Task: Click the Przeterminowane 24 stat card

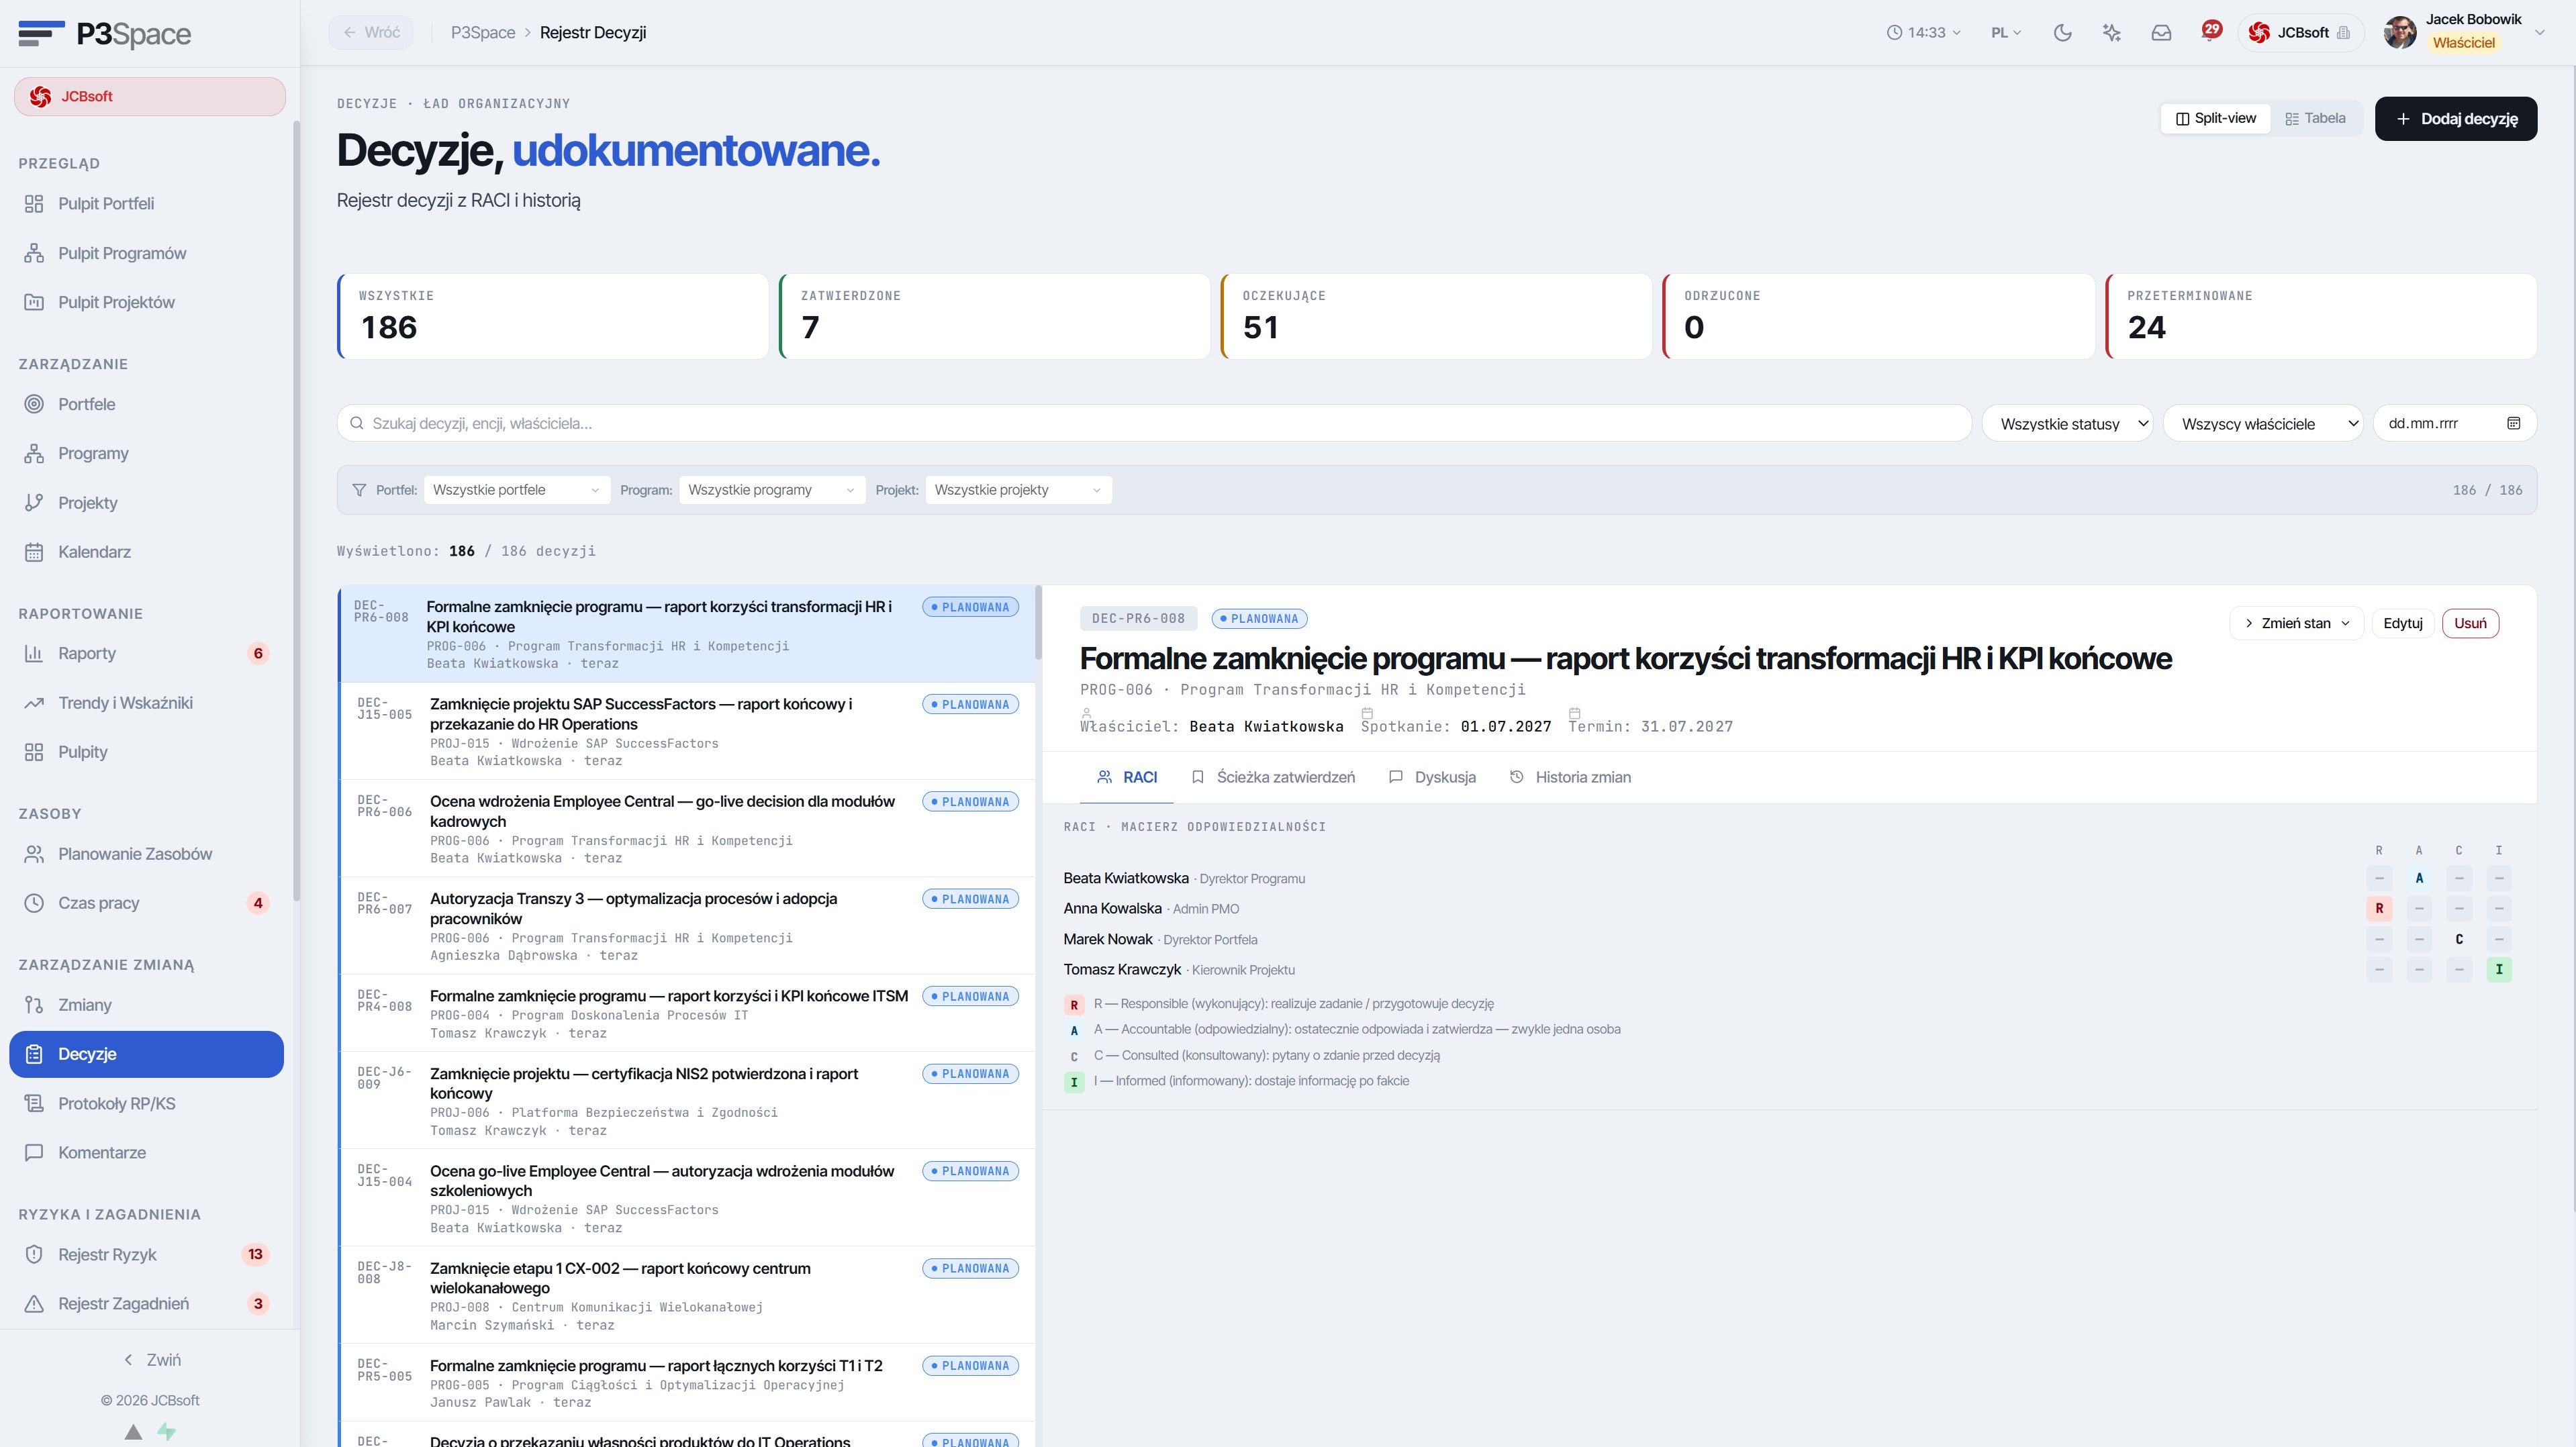Action: click(x=2321, y=316)
